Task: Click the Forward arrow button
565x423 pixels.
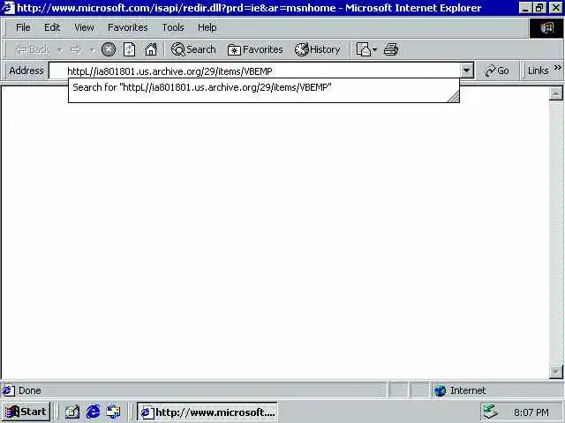Action: click(76, 49)
